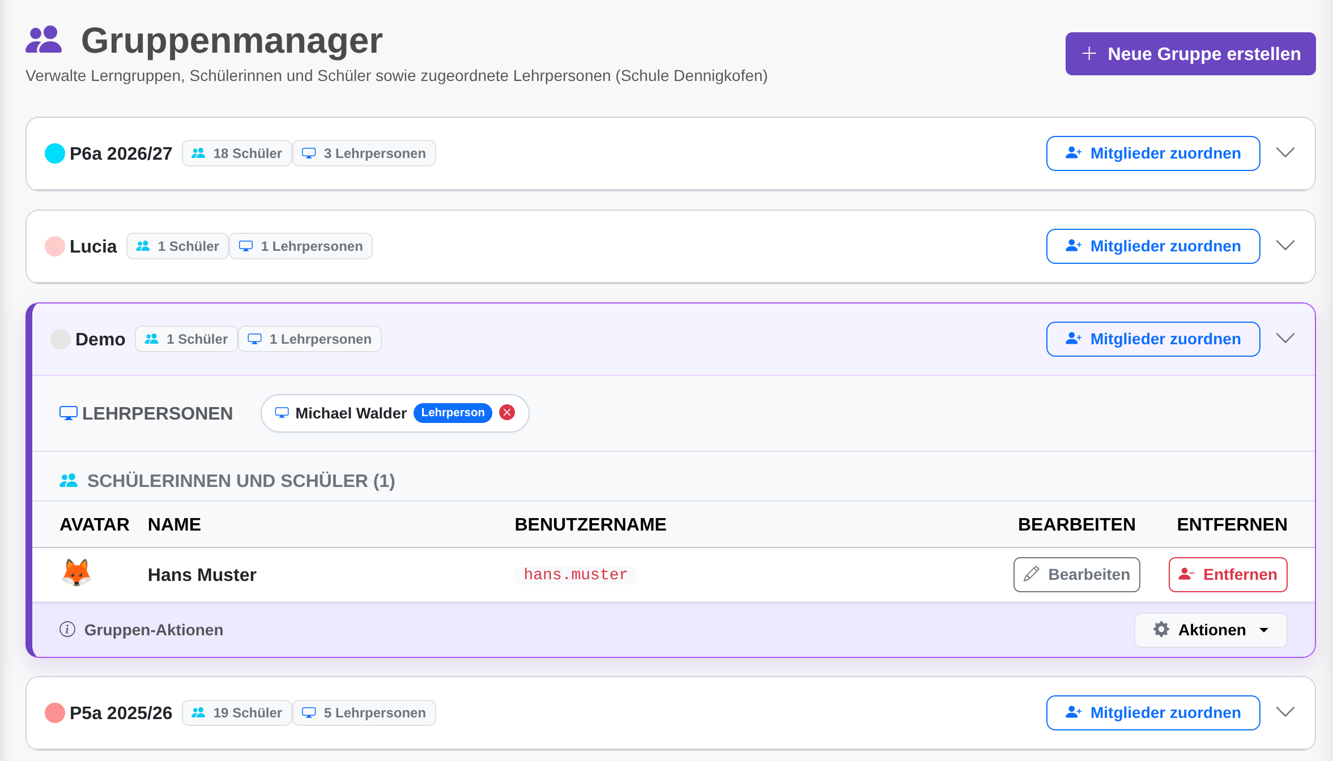
Task: Click the monitor icon next to LEHRPERSONEN
Action: pyautogui.click(x=69, y=413)
